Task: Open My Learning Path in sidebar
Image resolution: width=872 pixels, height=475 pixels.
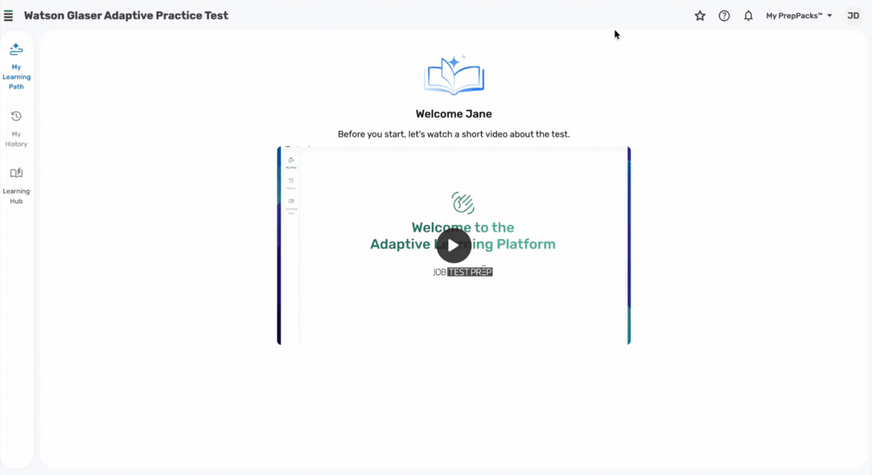Action: tap(16, 67)
